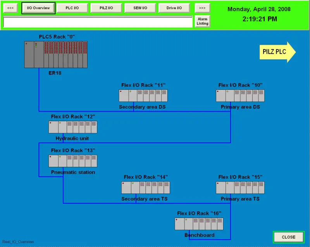Open the Alarm Listing
The height and width of the screenshot is (247, 310).
tap(202, 21)
